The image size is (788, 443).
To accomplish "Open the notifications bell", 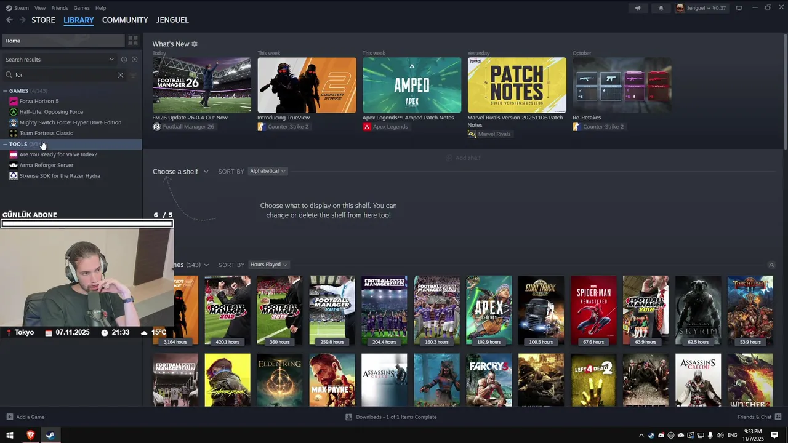I will click(661, 8).
